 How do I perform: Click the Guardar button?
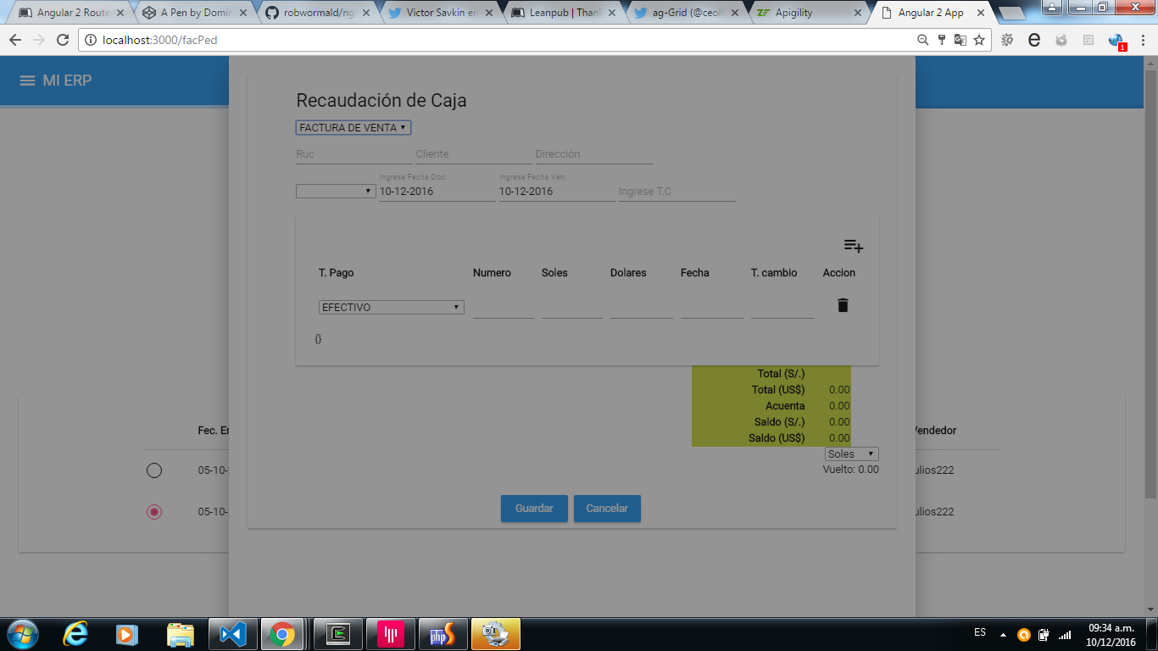tap(534, 509)
